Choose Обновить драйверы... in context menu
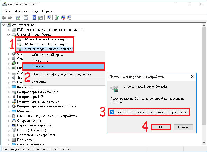The height and width of the screenshot is (152, 207). 64,55
